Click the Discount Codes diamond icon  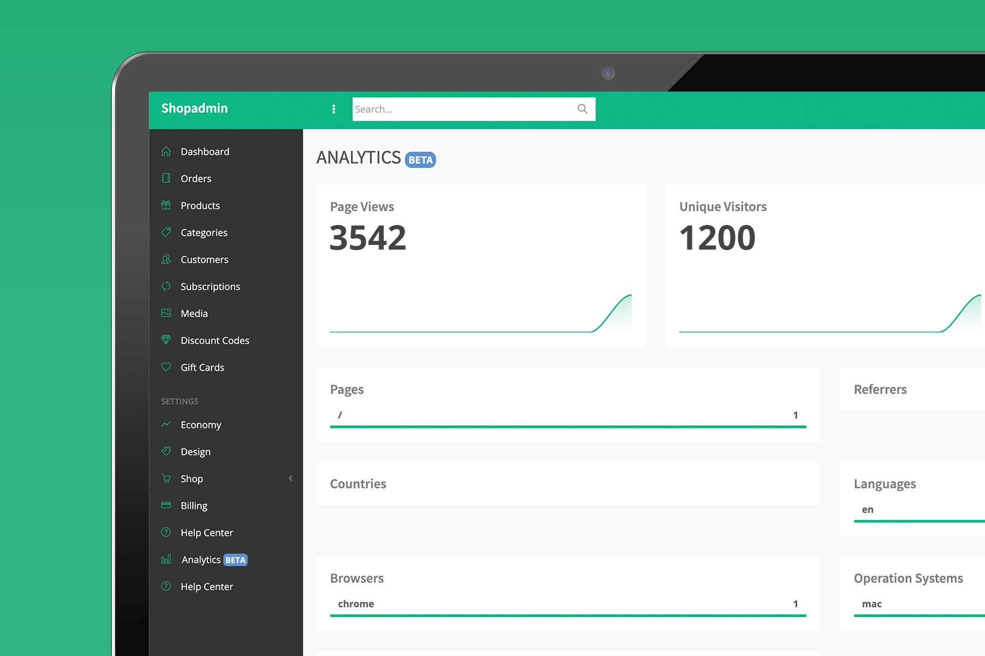166,340
